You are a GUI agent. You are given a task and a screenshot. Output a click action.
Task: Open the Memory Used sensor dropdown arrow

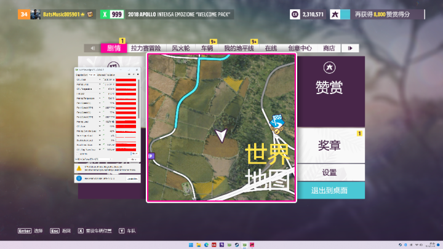[x=100, y=122]
